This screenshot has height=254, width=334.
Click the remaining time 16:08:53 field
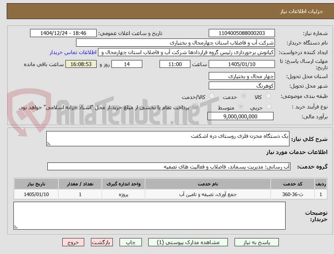point(81,64)
